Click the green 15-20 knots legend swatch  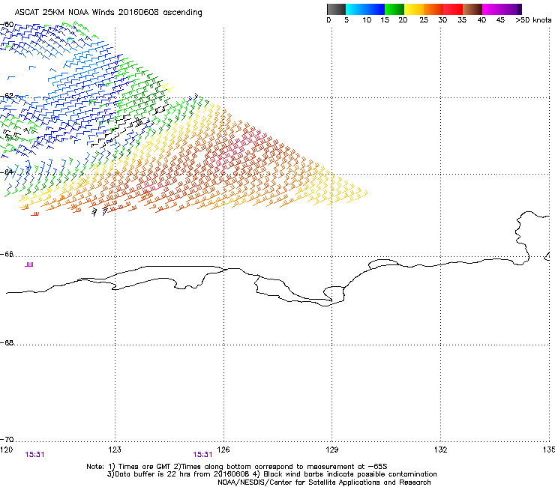point(394,9)
